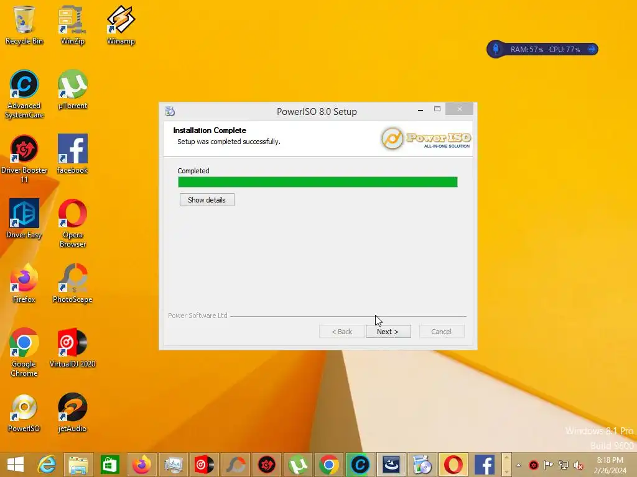Click the maximize button of PowerISO Setup
Image resolution: width=637 pixels, height=477 pixels.
tap(437, 109)
